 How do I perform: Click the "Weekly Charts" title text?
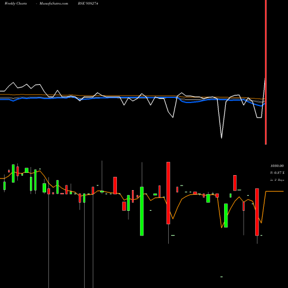[16, 3]
